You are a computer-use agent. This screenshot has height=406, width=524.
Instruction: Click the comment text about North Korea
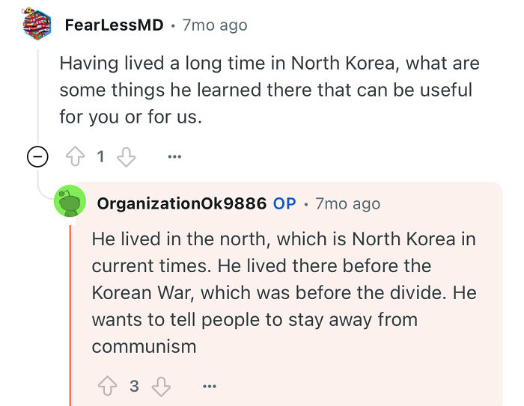point(269,90)
